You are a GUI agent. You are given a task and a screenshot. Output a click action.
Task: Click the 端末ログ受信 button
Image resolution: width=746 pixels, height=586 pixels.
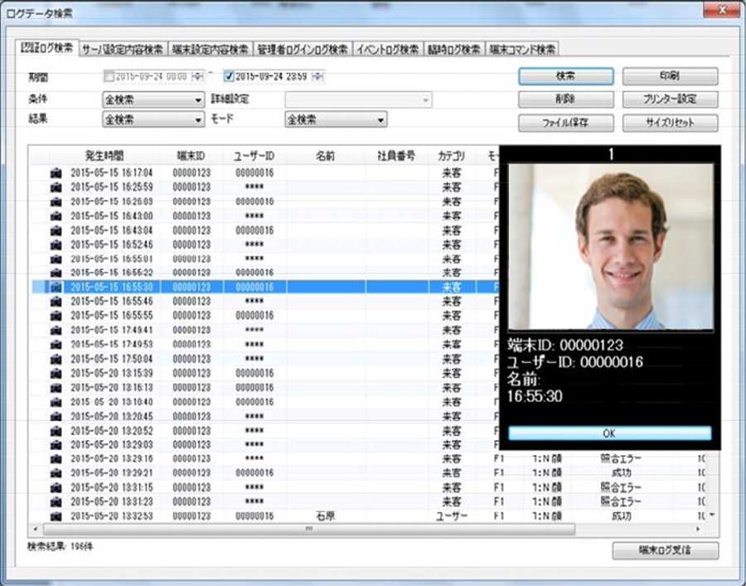click(x=665, y=550)
